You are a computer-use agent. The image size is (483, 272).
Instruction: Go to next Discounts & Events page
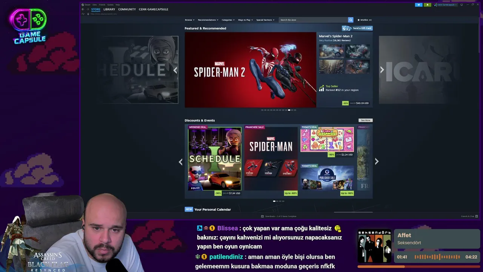coord(377,162)
